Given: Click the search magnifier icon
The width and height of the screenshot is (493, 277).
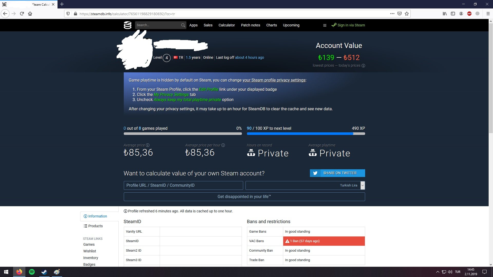Looking at the screenshot, I should (x=183, y=25).
